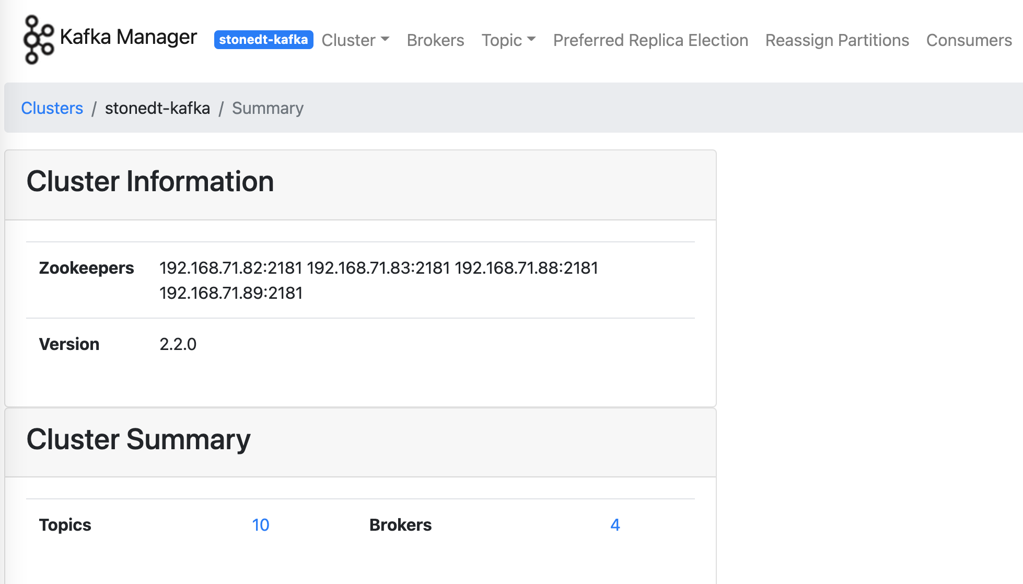Click the Summary breadcrumb text
The height and width of the screenshot is (584, 1023).
coord(268,108)
